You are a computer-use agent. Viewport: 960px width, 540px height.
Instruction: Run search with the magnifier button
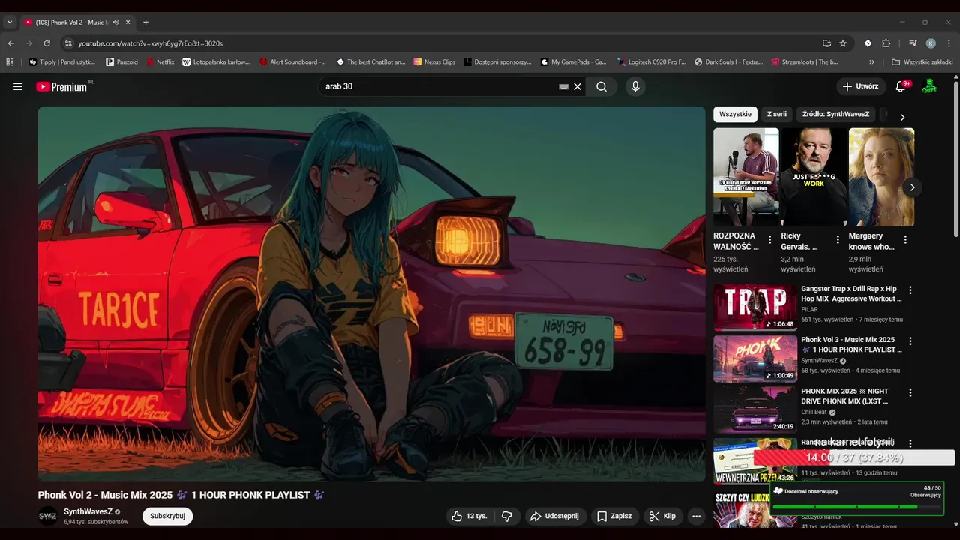(601, 86)
